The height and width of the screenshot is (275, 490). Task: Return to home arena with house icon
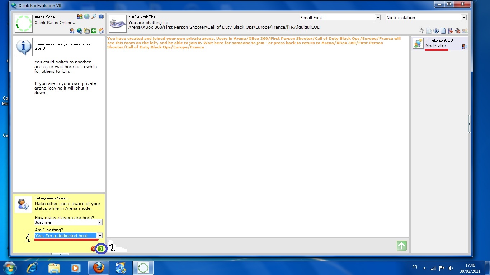click(101, 31)
